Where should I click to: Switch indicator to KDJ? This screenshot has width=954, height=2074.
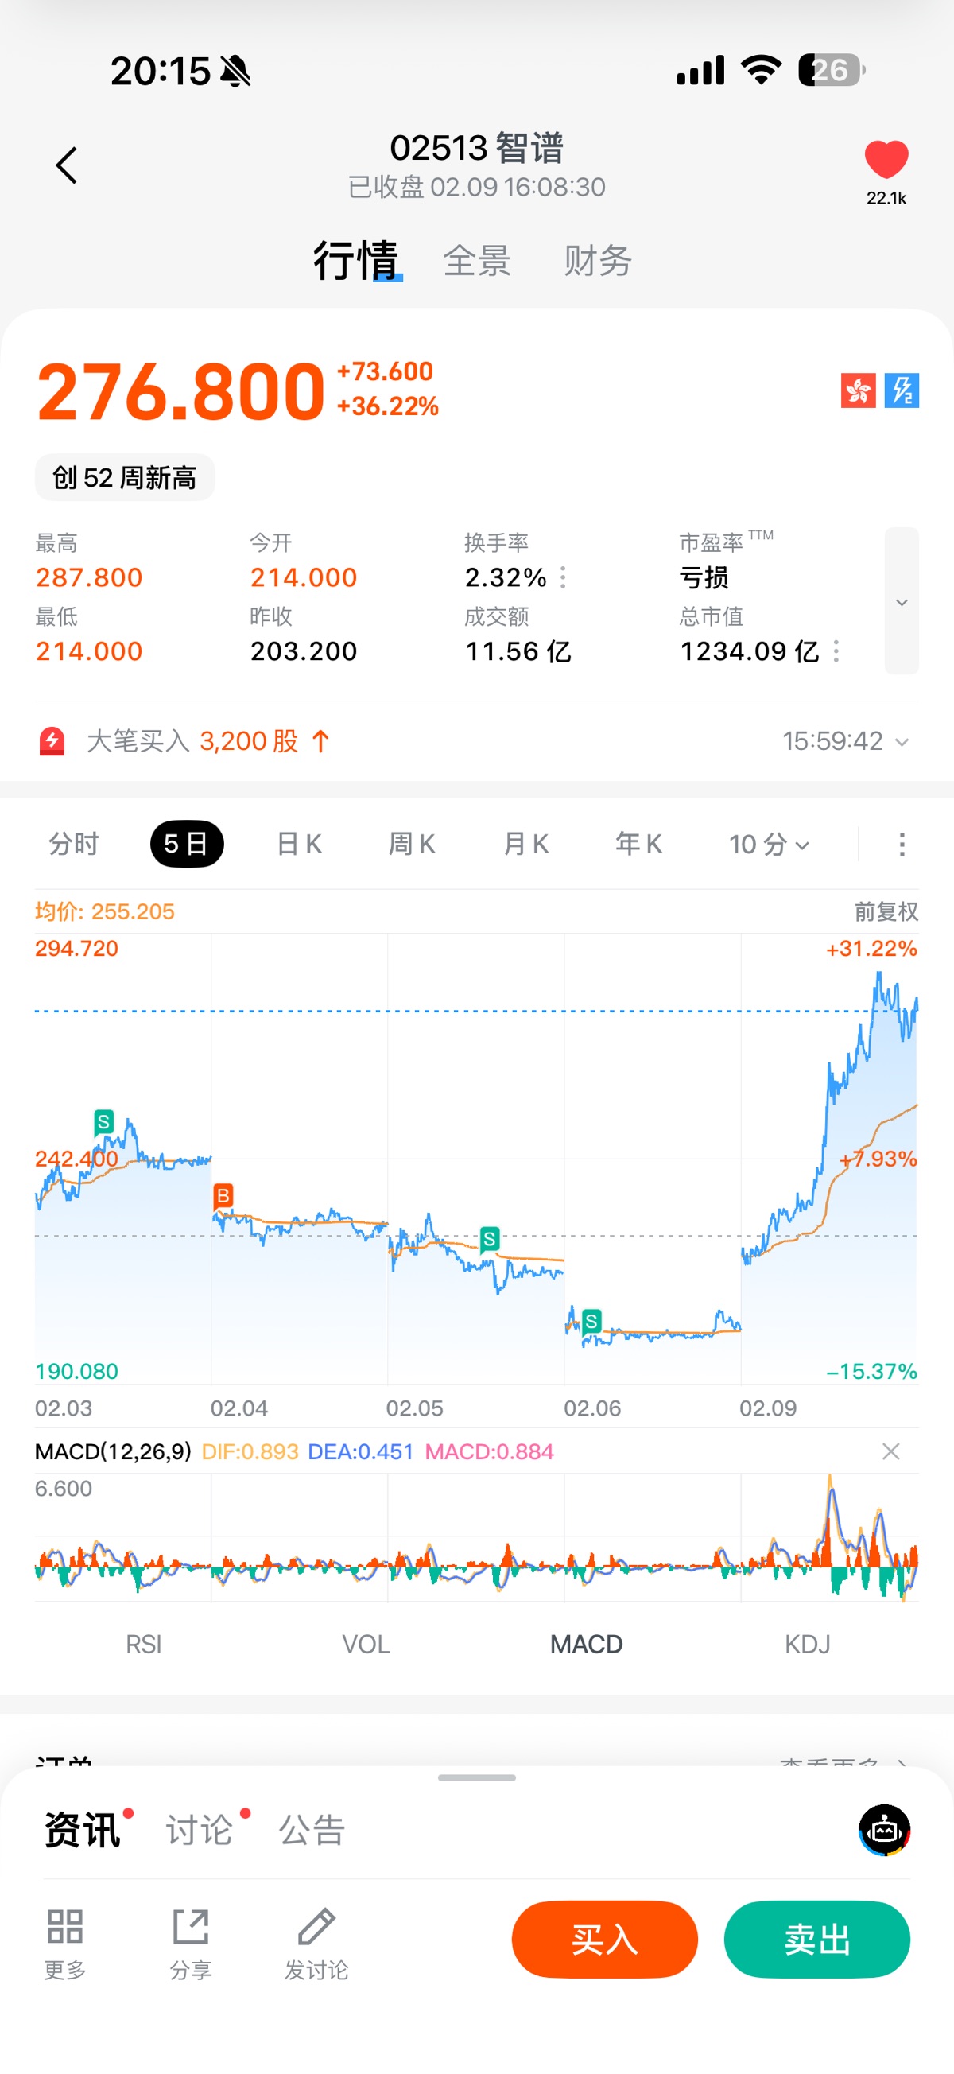[x=807, y=1644]
